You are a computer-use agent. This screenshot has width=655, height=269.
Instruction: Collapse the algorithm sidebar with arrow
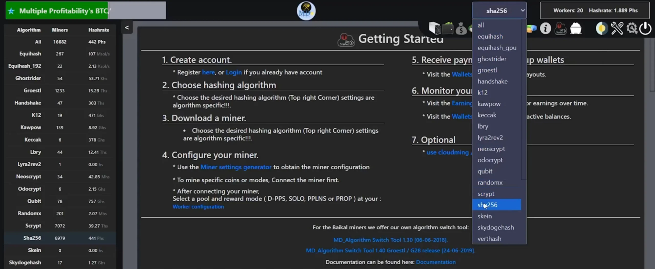pyautogui.click(x=127, y=27)
